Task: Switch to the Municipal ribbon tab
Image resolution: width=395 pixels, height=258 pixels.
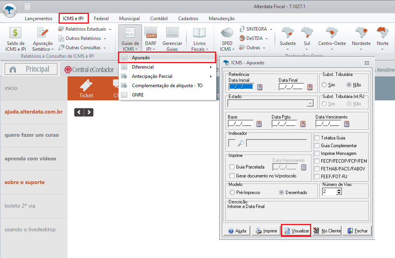Action: [x=130, y=19]
